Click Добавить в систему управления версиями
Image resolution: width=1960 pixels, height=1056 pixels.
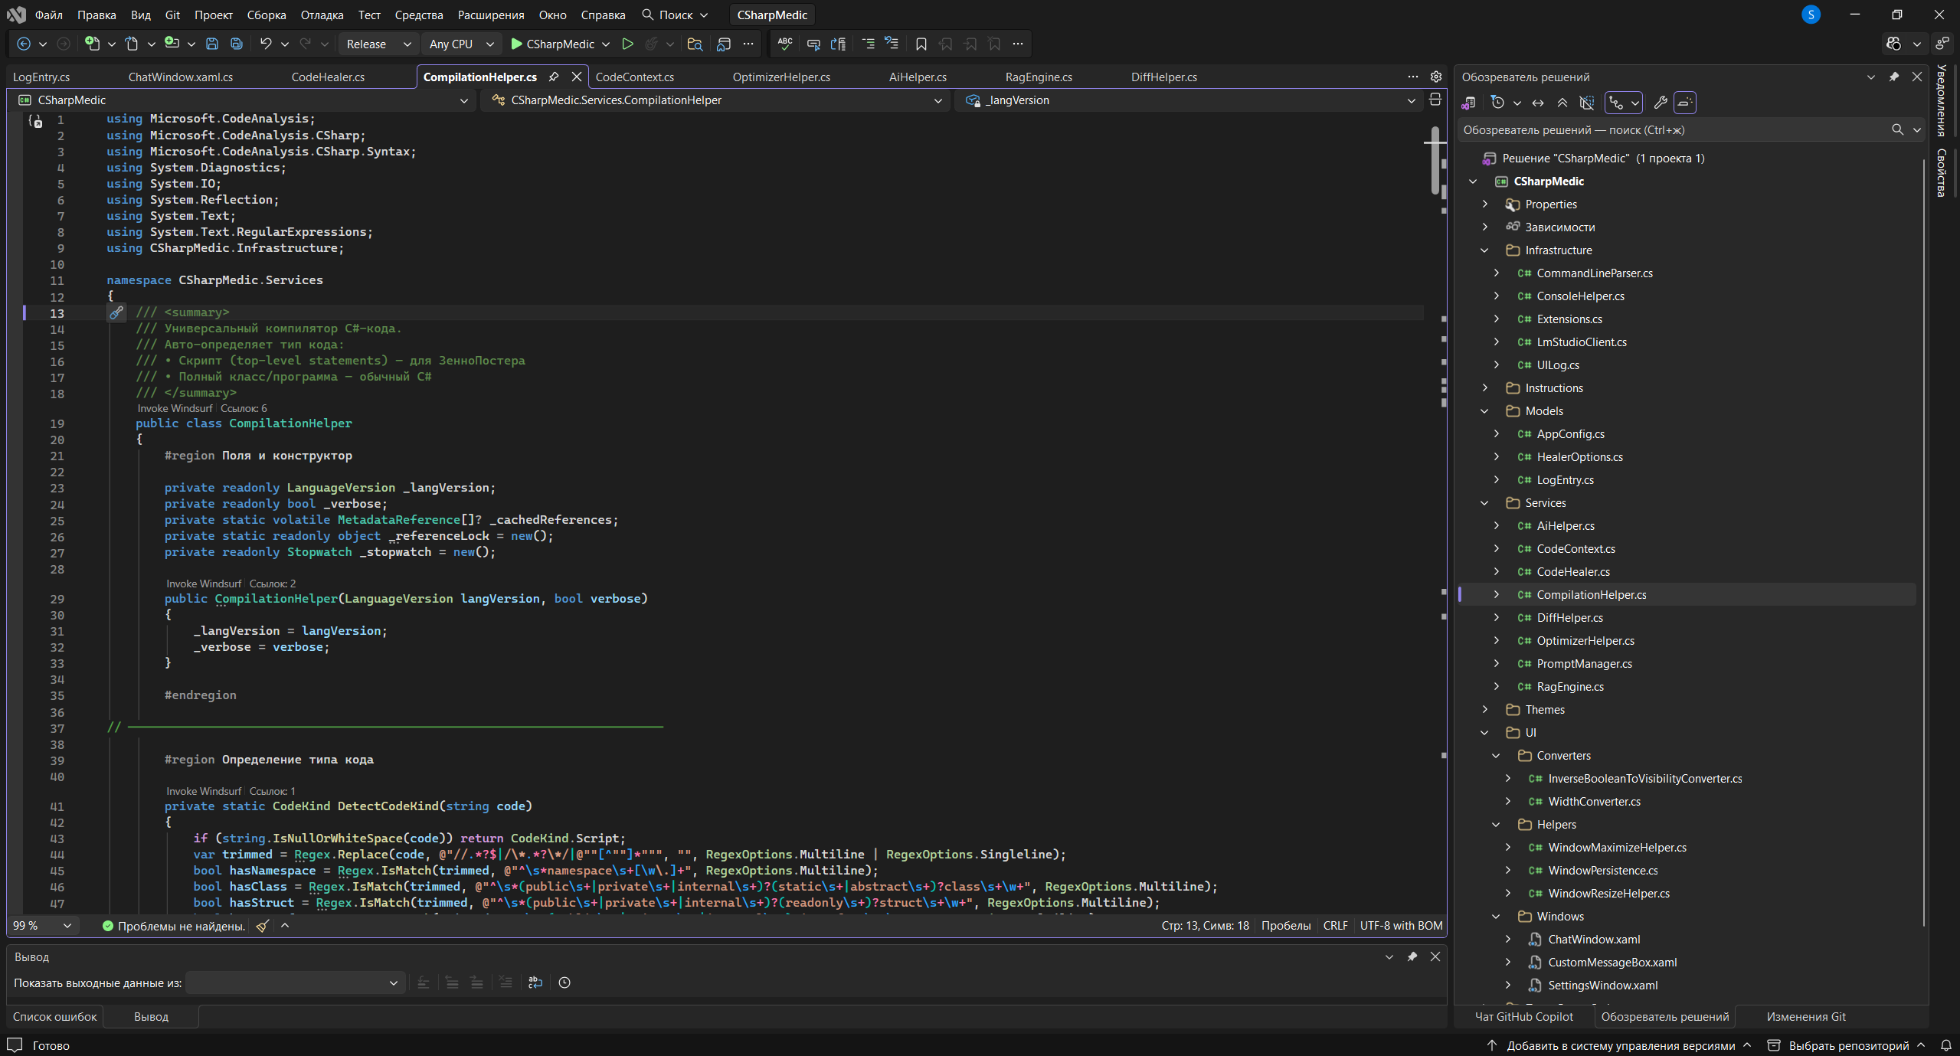1620,1045
